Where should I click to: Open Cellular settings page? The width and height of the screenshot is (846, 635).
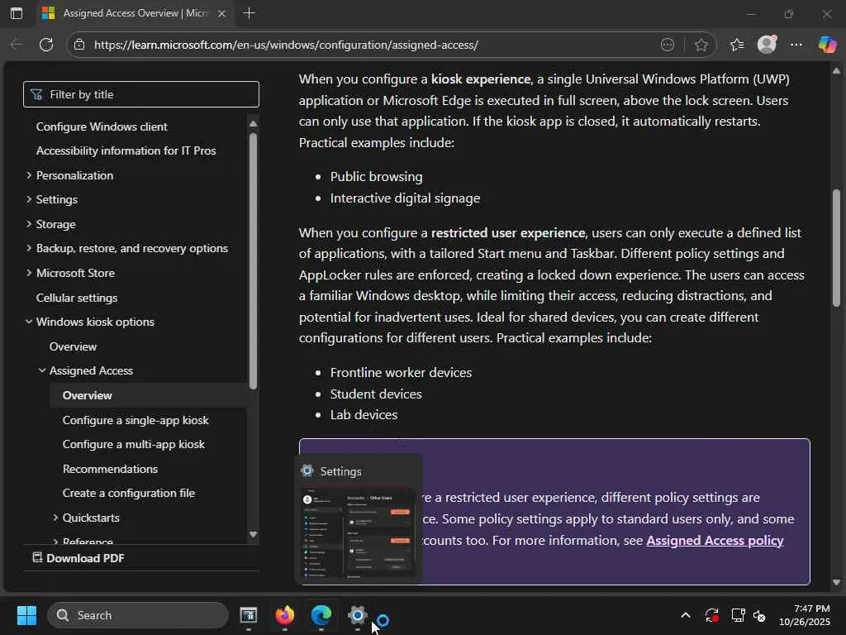(77, 298)
